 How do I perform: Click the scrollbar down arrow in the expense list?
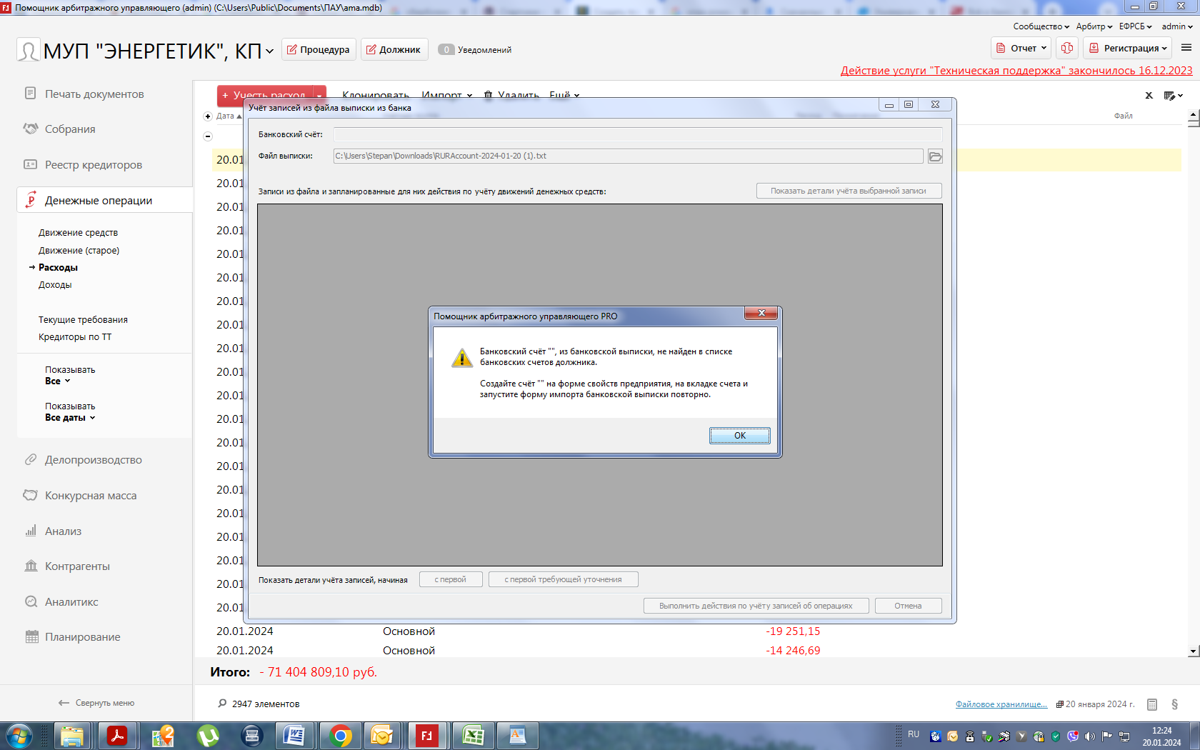(x=1193, y=651)
